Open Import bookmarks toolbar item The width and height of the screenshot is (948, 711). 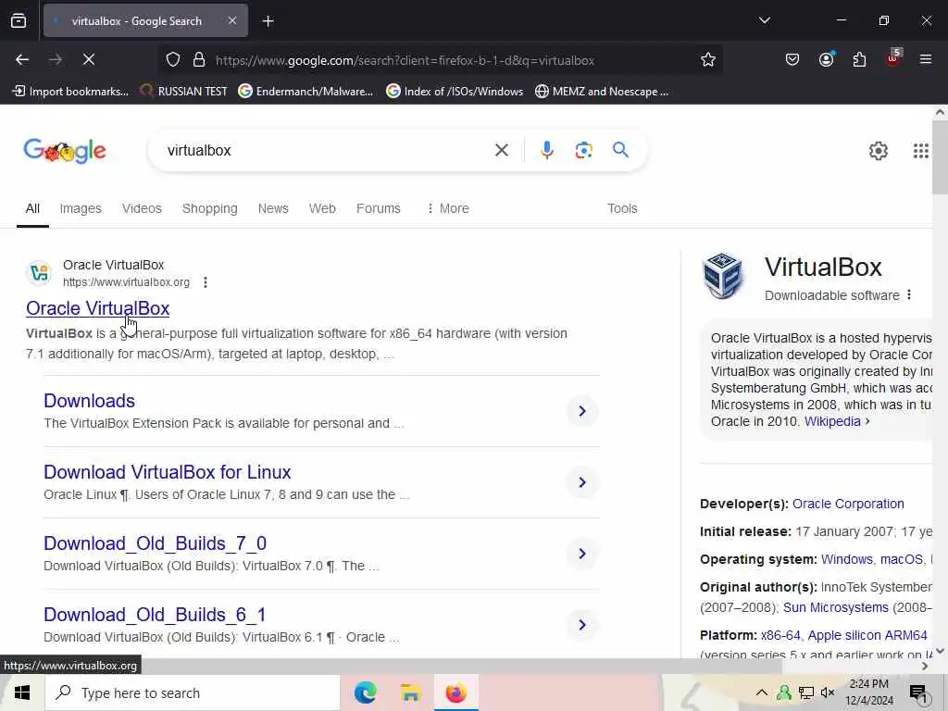pyautogui.click(x=70, y=92)
